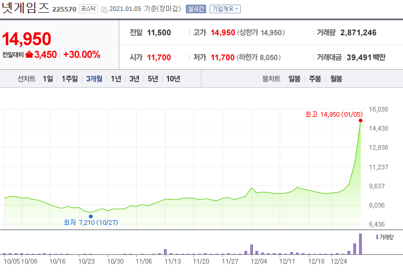Click the 10/27 area date label 10/23

coord(86,261)
